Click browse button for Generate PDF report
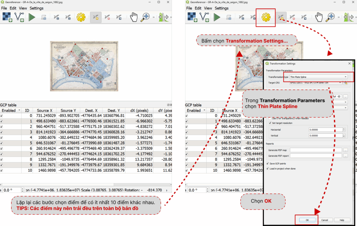Screen dimensions: 357x226 [345, 156]
